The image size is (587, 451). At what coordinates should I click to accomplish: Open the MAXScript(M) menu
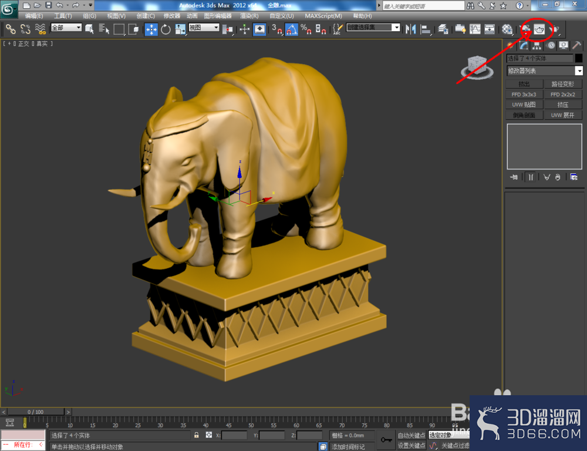pyautogui.click(x=323, y=16)
